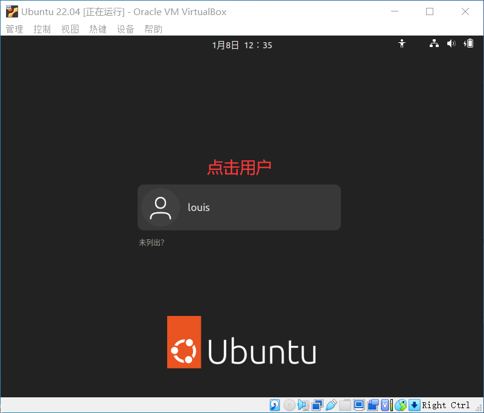Open the USB devices status icon

(x=331, y=405)
